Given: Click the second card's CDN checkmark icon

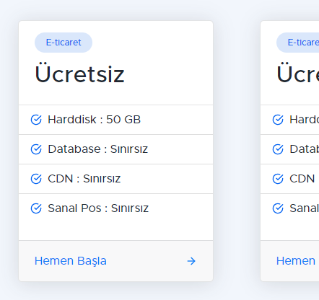Looking at the screenshot, I should (278, 179).
